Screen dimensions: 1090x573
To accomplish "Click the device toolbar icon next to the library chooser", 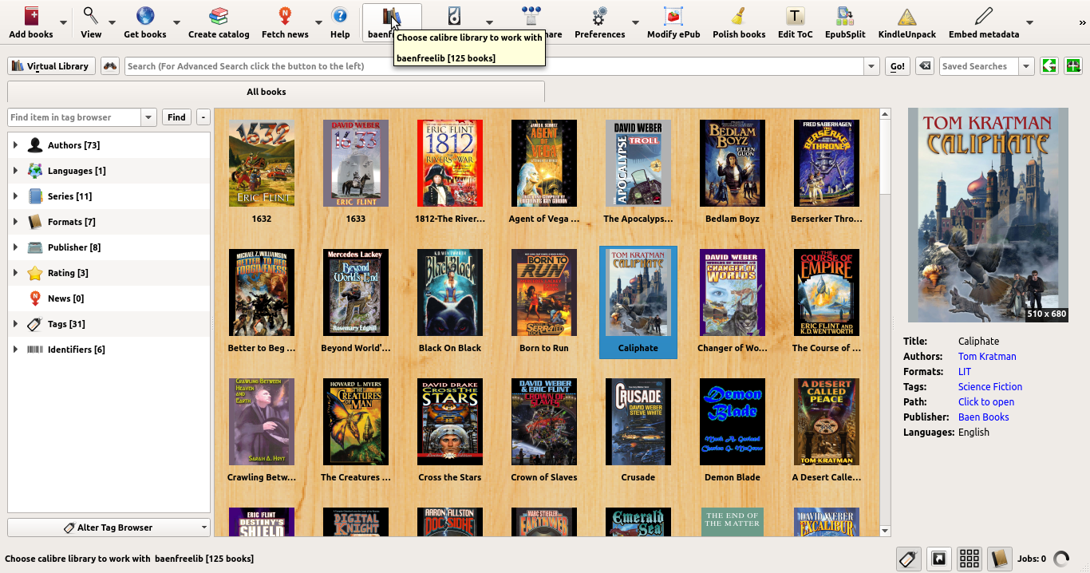I will pos(454,17).
